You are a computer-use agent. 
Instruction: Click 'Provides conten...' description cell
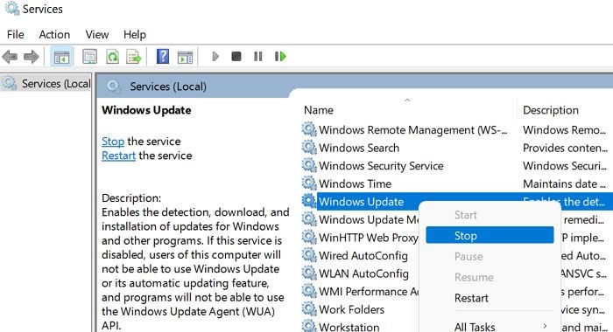tap(565, 148)
